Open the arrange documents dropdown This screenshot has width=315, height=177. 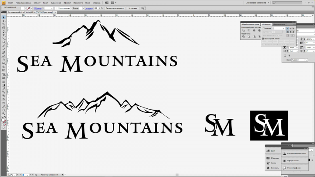pyautogui.click(x=113, y=3)
